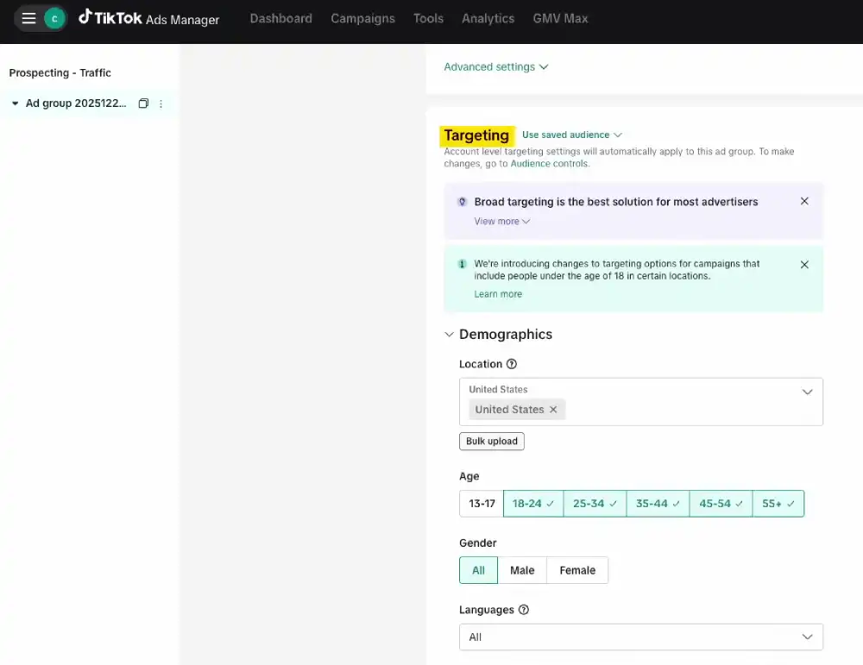Viewport: 863px width, 665px height.
Task: Switch to the Analytics tab
Action: pos(488,17)
